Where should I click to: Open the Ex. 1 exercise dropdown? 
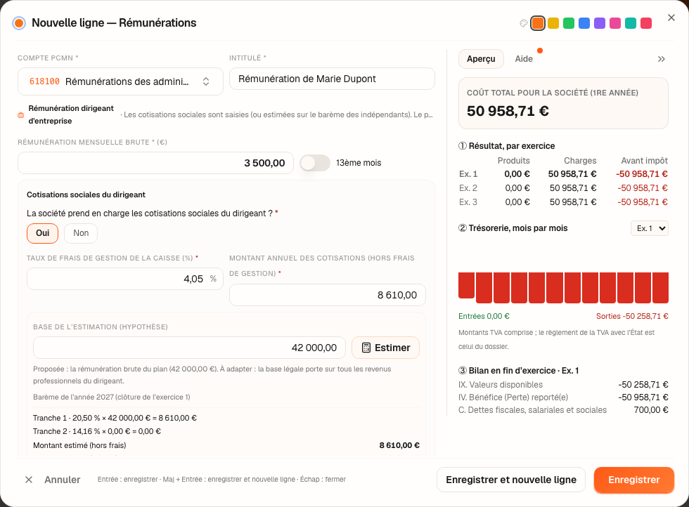650,228
